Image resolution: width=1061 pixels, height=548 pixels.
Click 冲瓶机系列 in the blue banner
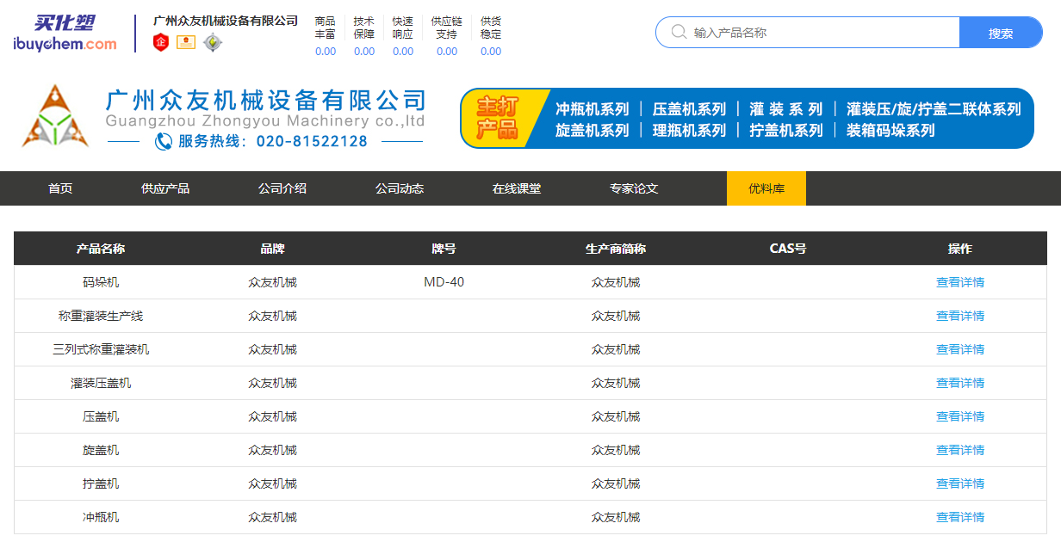coord(593,109)
